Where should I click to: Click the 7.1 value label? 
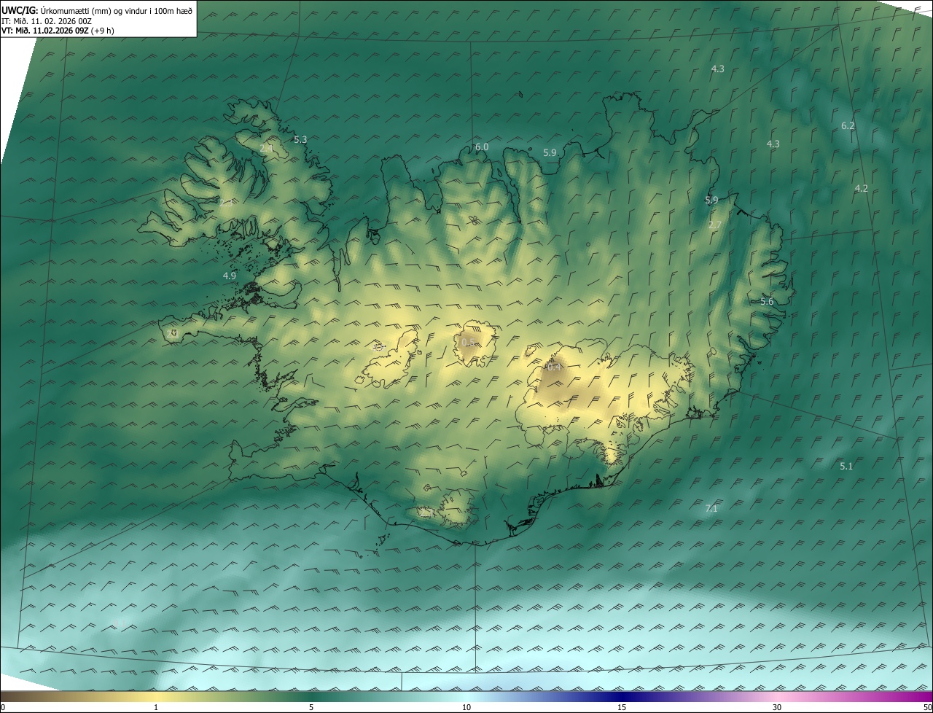pyautogui.click(x=712, y=509)
